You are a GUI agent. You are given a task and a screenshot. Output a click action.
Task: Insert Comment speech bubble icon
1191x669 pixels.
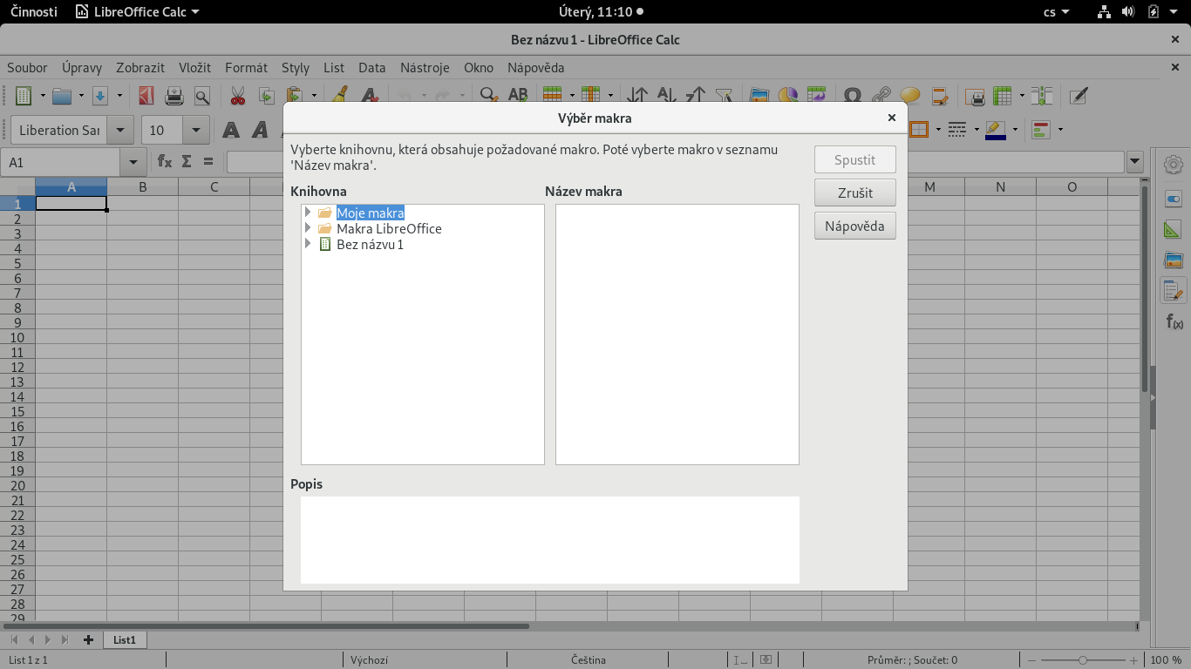click(x=910, y=96)
